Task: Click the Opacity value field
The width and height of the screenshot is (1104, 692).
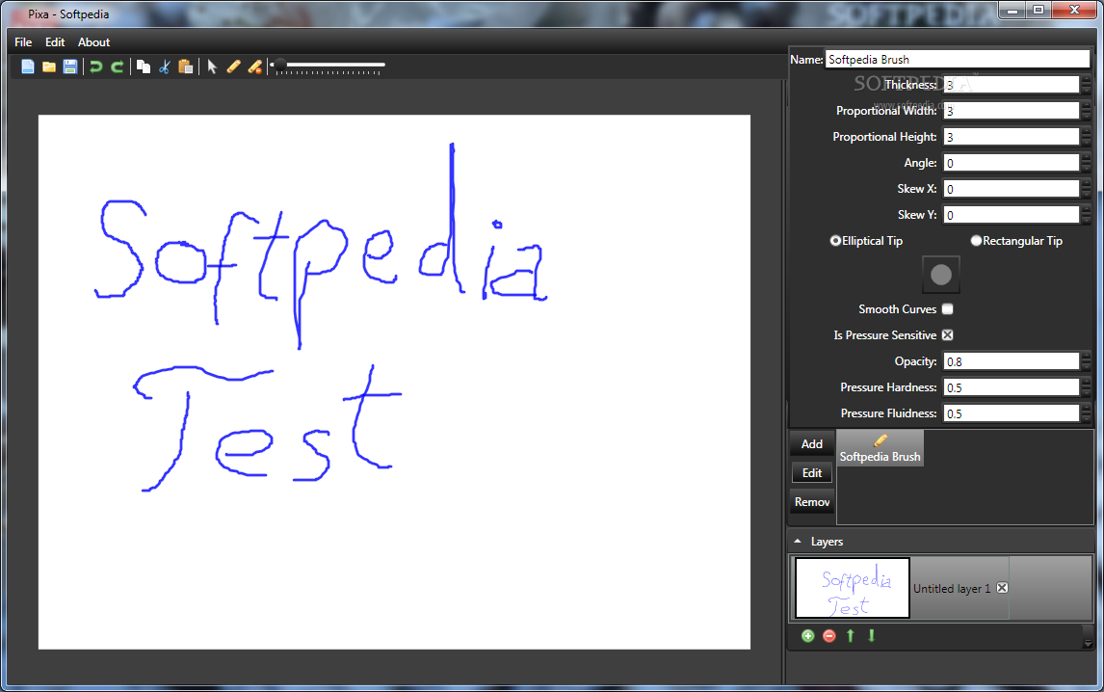Action: (x=1012, y=361)
